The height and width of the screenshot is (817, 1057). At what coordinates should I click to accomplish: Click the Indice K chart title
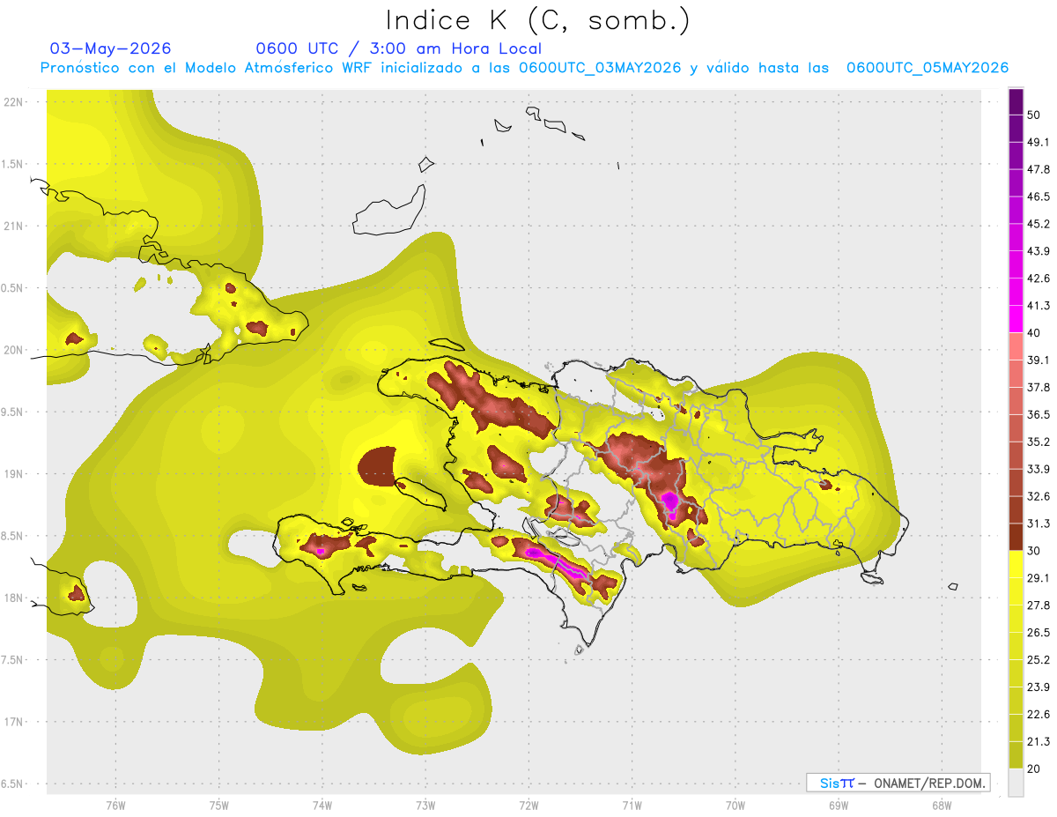point(538,20)
